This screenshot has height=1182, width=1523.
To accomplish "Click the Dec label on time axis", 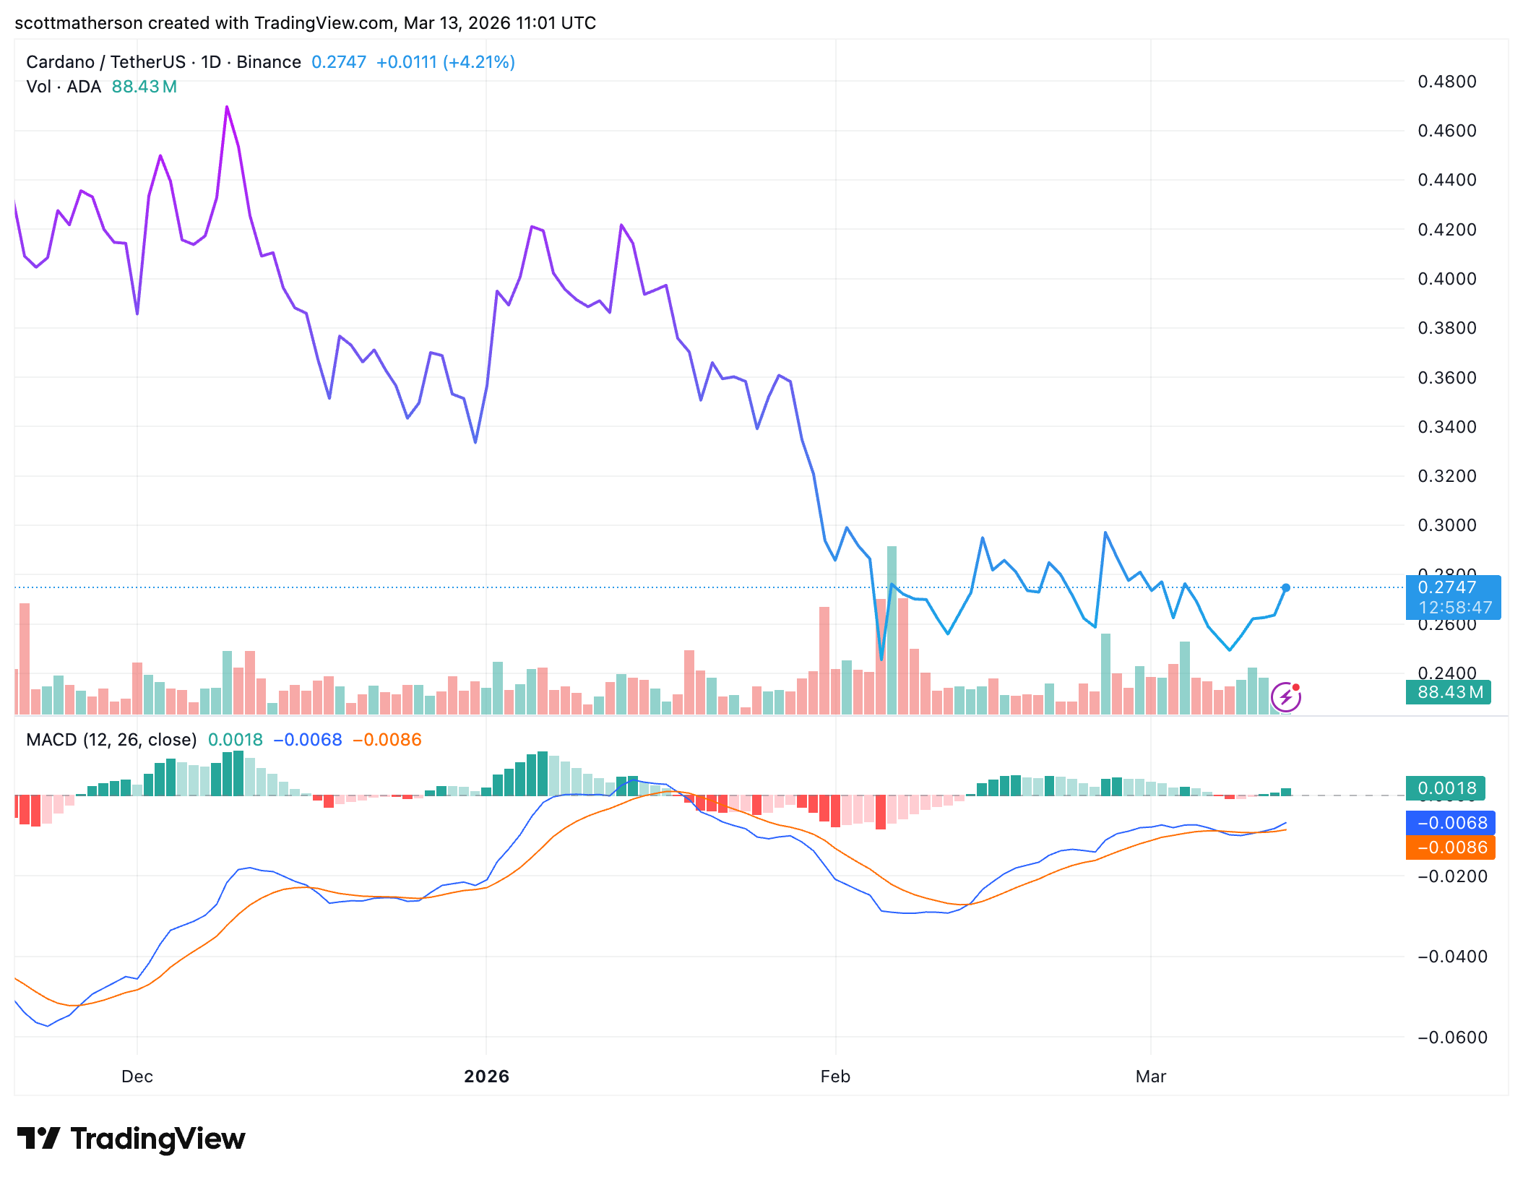I will (137, 1077).
